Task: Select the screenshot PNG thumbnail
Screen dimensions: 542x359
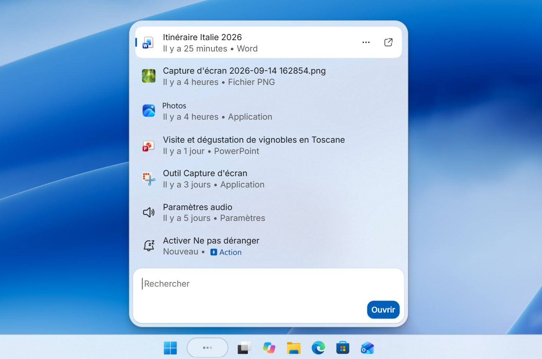Action: point(149,76)
